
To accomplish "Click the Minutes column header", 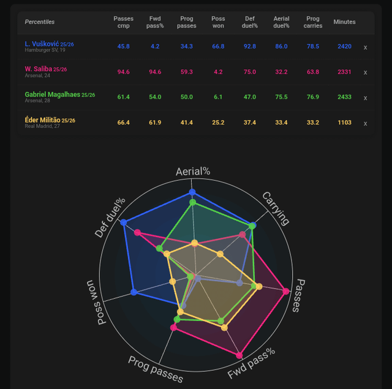I will [344, 22].
